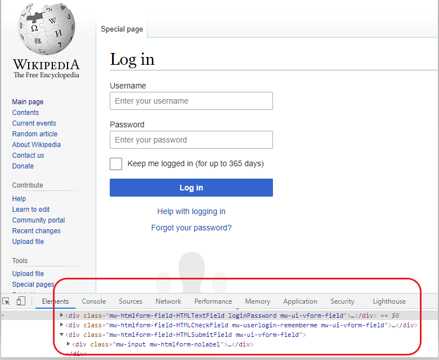Tick the Keep me logged in checkbox

[x=116, y=164]
